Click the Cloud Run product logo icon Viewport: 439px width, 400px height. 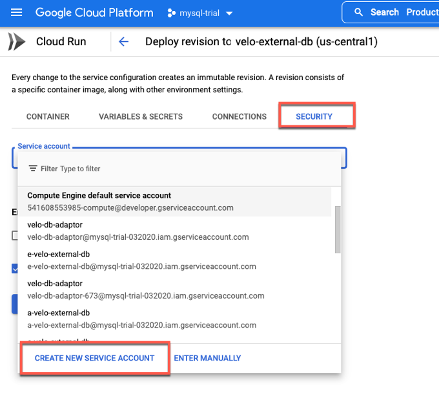(16, 42)
